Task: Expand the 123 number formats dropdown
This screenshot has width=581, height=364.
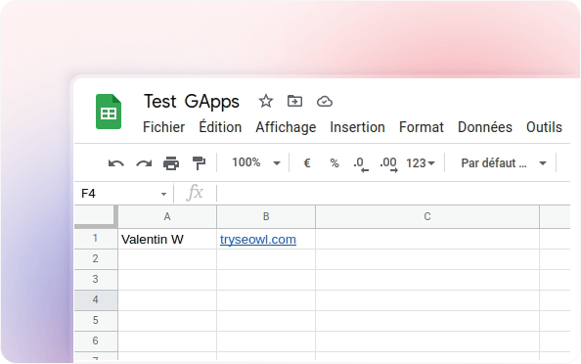Action: (x=421, y=163)
